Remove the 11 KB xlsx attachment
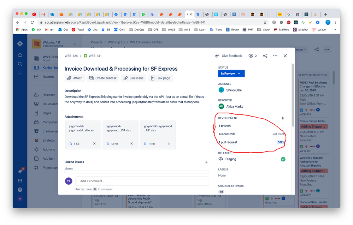This screenshot has width=353, height=225. 169,143
